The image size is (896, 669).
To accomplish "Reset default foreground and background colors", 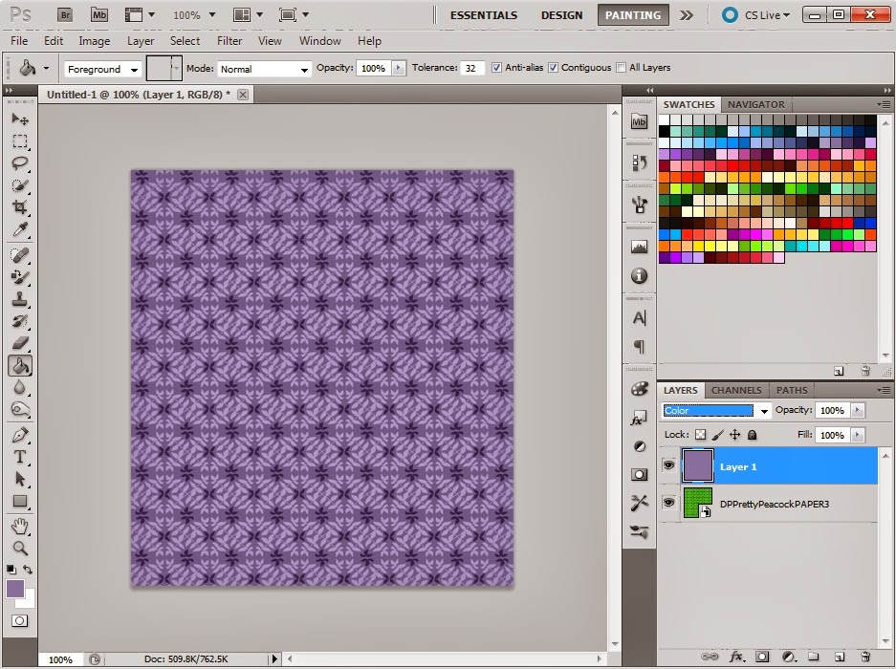I will tap(11, 569).
